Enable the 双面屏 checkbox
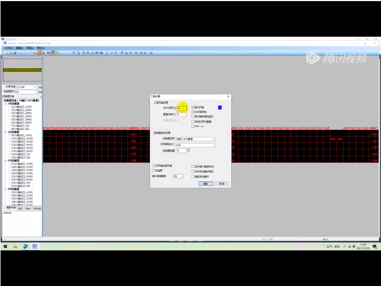Screen dimensions: 381x286 pyautogui.click(x=153, y=170)
